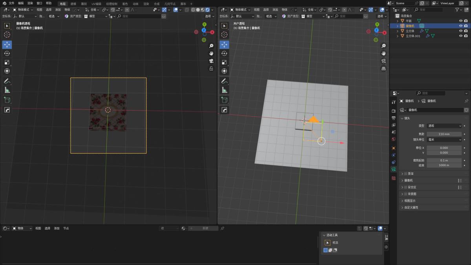
Task: Click the 焦距 110 mm field
Action: (444, 134)
